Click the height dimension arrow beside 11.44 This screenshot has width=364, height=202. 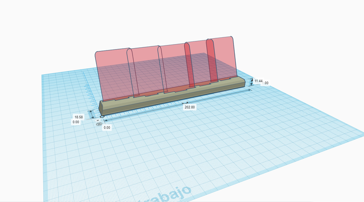(251, 81)
